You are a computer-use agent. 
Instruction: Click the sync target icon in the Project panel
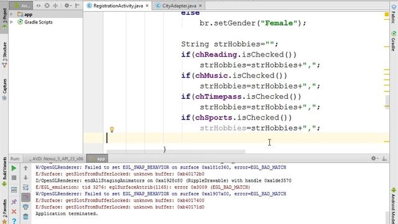(47, 6)
